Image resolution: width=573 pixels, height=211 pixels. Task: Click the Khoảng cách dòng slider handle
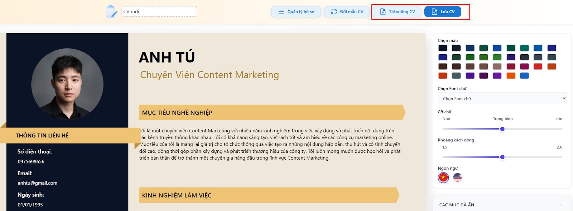click(x=502, y=157)
